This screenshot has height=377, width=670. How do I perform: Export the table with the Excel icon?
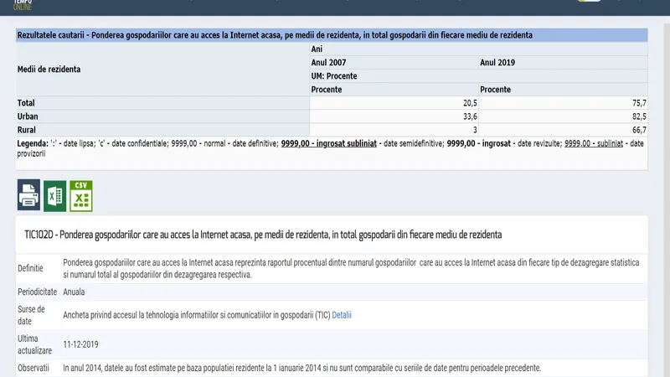click(x=55, y=196)
